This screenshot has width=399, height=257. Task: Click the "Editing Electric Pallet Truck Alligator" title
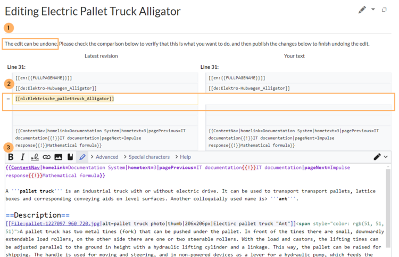pos(93,12)
